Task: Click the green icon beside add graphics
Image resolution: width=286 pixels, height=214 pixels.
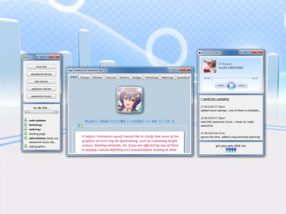Action: coord(26,146)
